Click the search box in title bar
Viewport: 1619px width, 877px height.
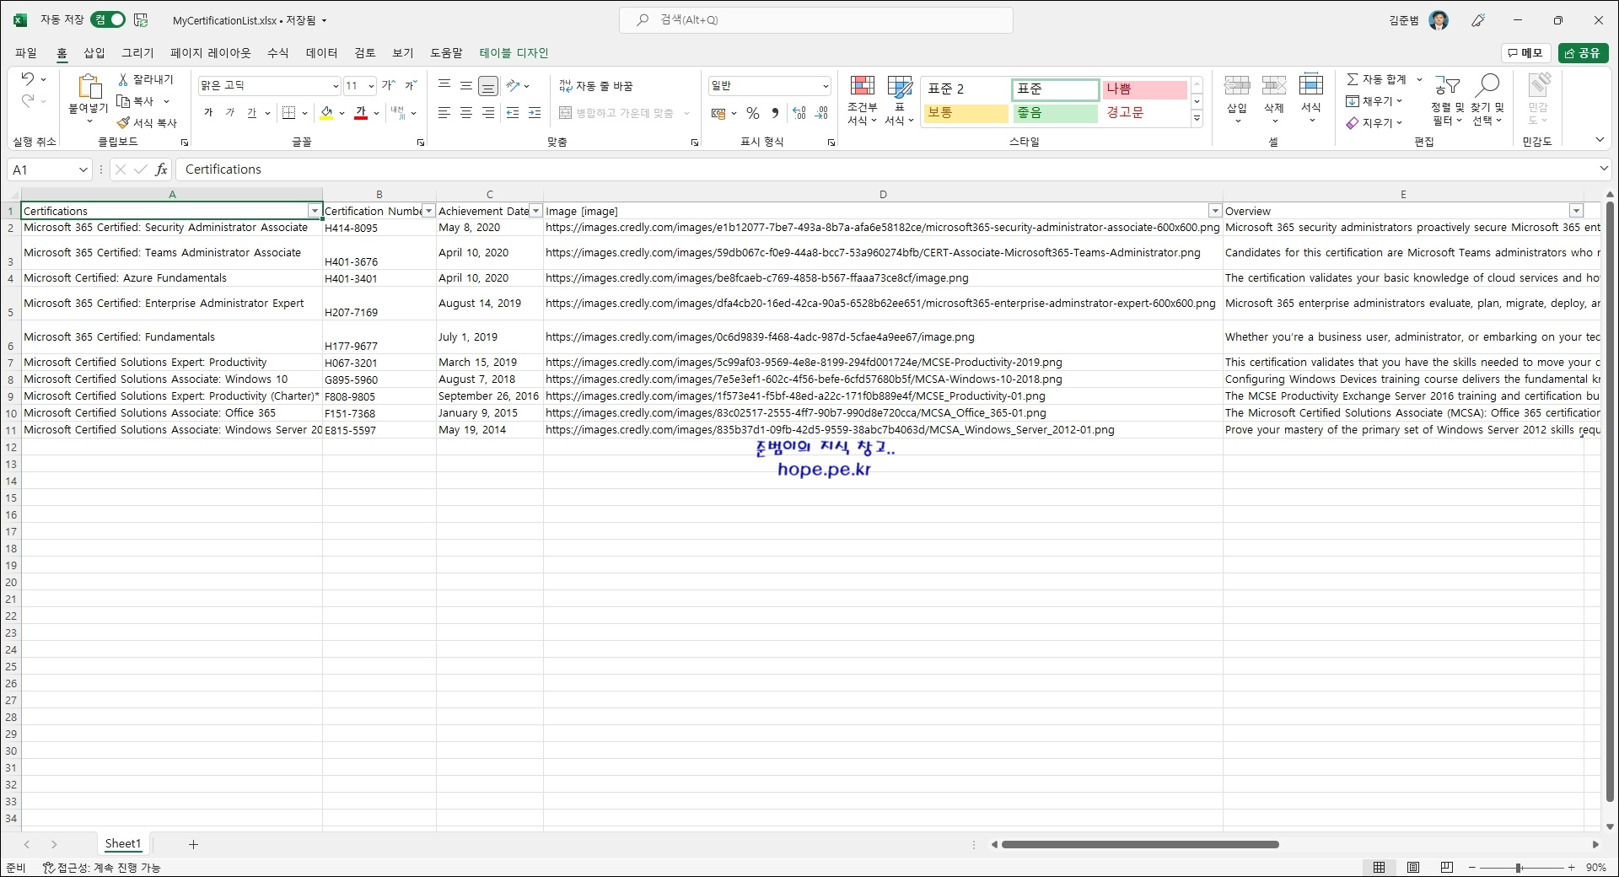[x=815, y=19]
